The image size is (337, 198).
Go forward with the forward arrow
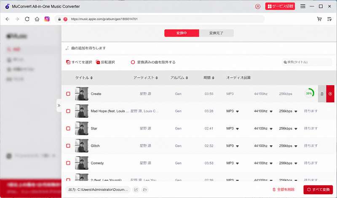click(17, 19)
